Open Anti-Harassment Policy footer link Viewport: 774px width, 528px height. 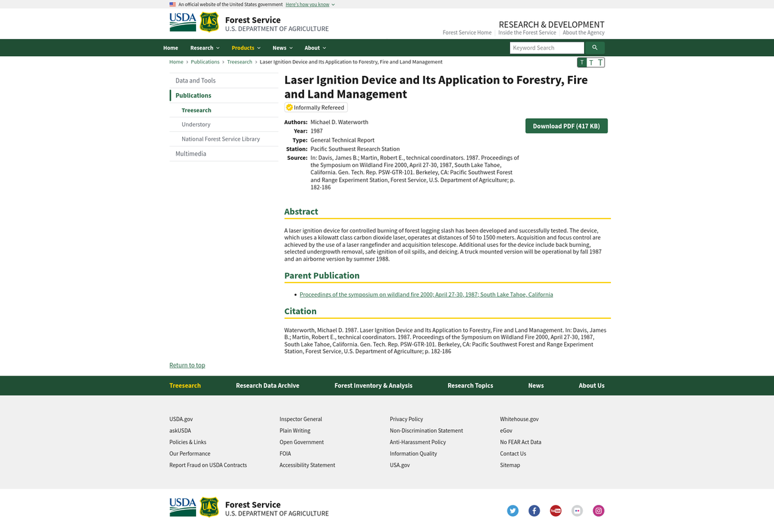[418, 442]
